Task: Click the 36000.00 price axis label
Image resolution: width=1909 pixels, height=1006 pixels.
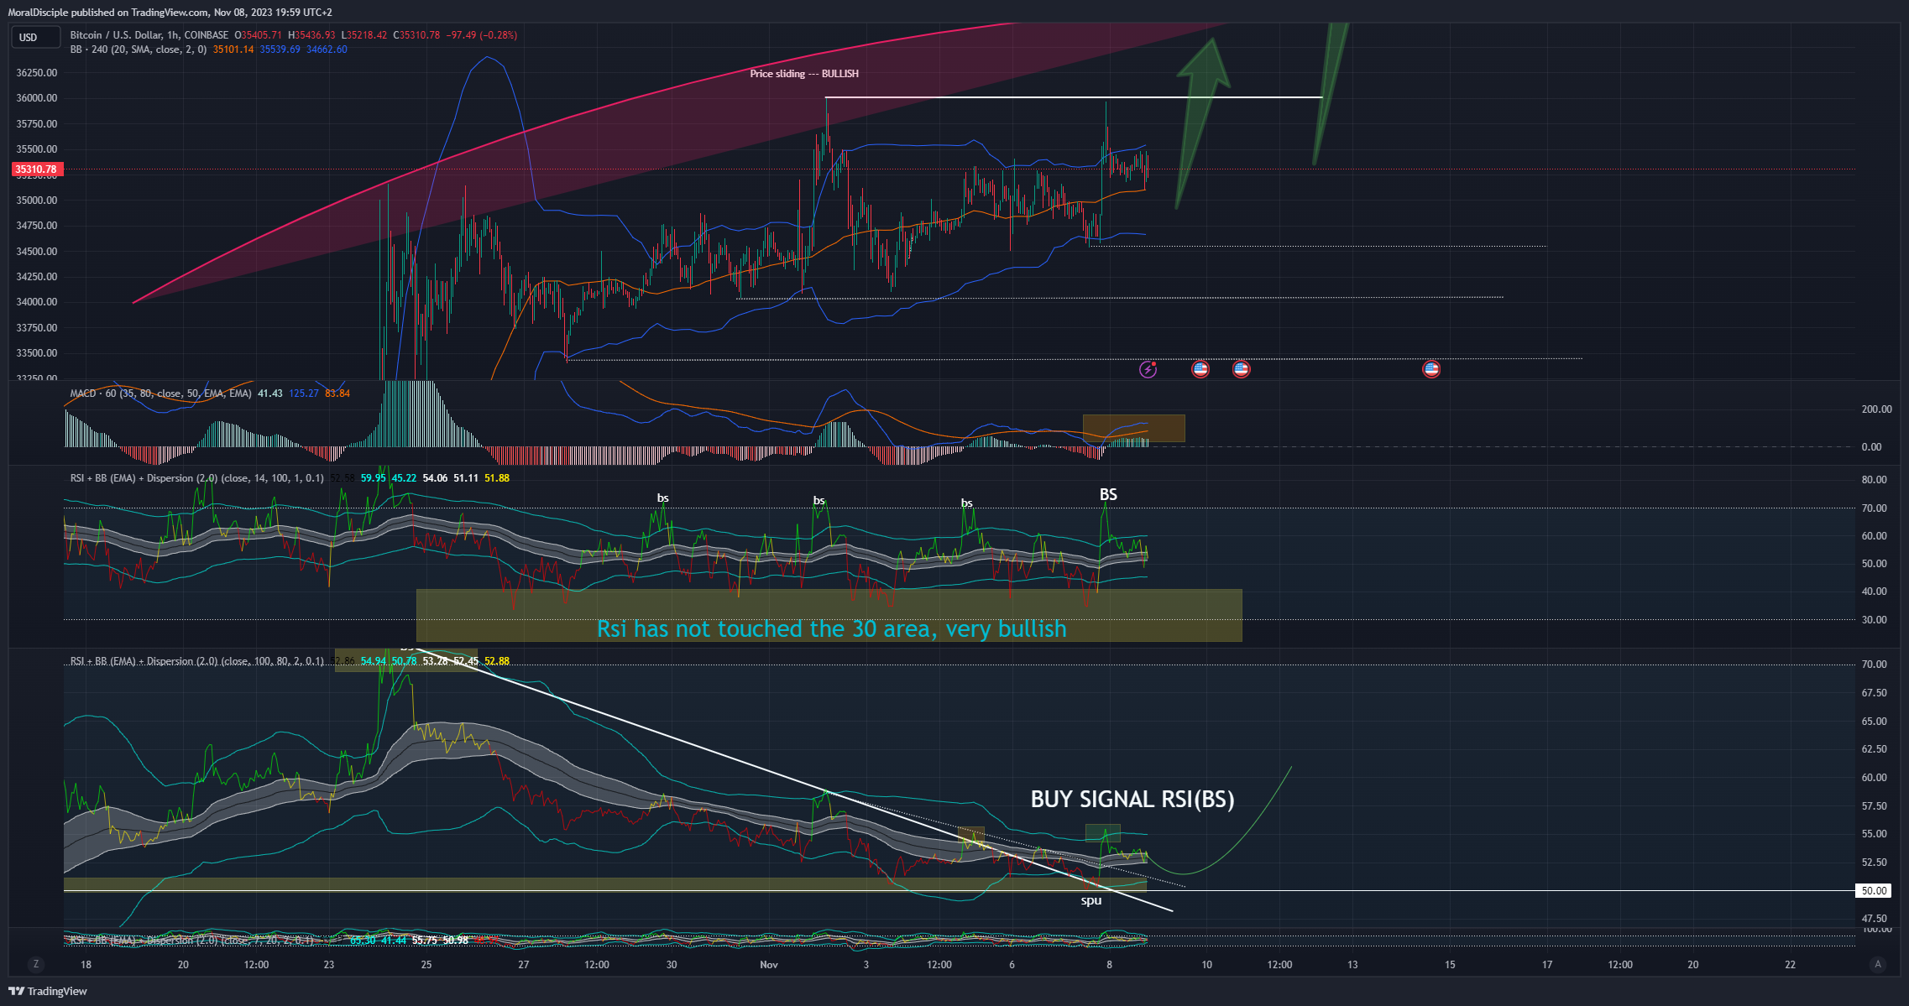Action: click(x=37, y=98)
